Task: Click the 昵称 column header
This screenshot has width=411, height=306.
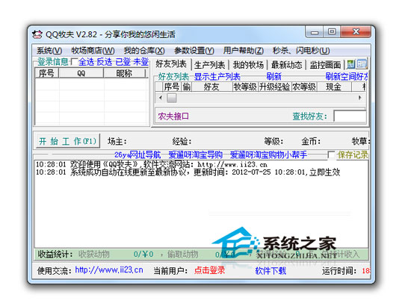Action: tap(124, 73)
